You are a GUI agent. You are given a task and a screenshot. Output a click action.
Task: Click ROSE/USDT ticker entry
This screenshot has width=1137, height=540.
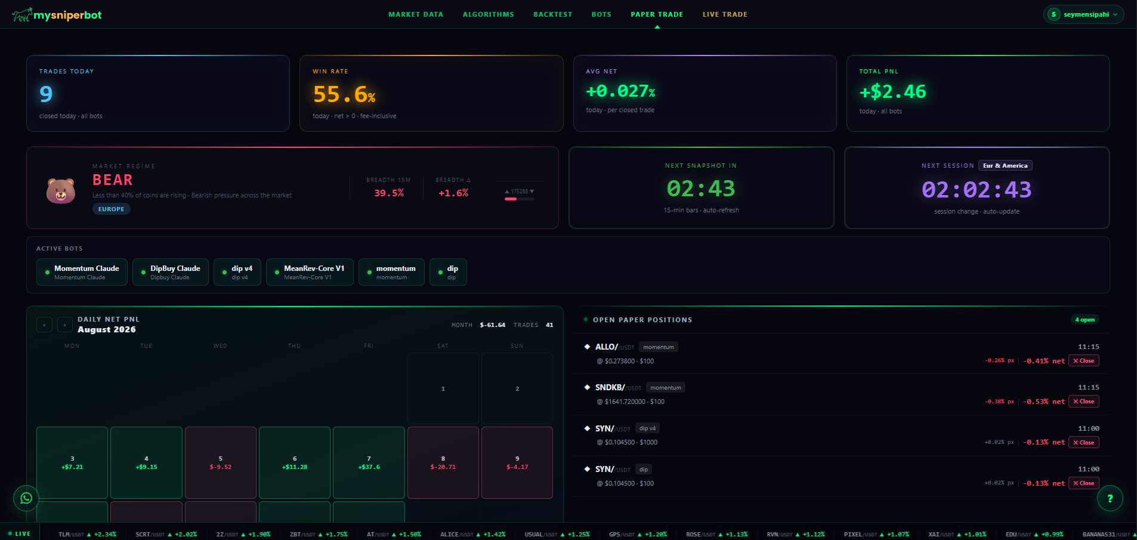716,534
